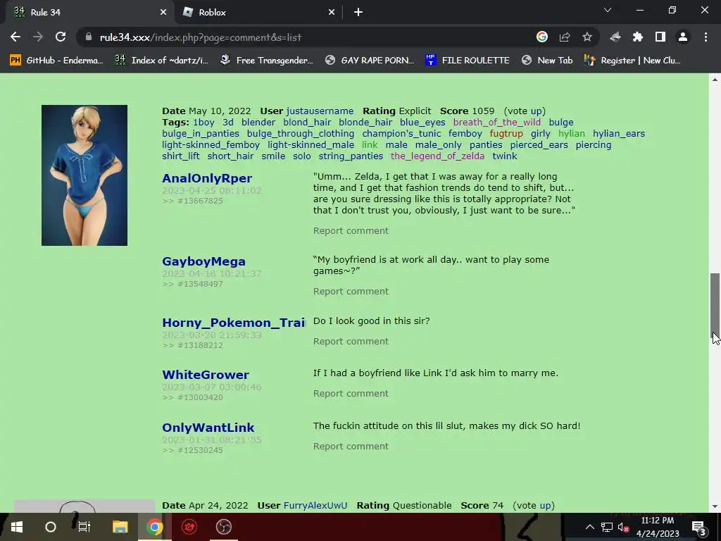Open the solo tag
The image size is (721, 541).
click(x=301, y=156)
